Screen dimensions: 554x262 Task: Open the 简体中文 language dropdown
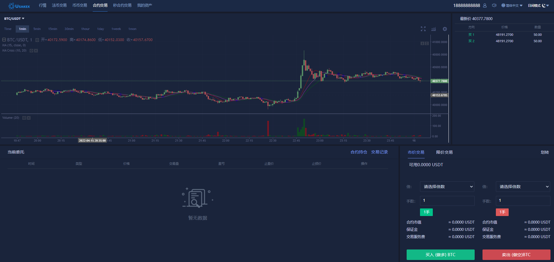[512, 5]
